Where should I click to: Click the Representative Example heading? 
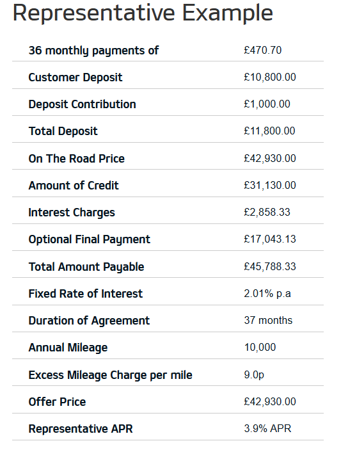pos(143,13)
